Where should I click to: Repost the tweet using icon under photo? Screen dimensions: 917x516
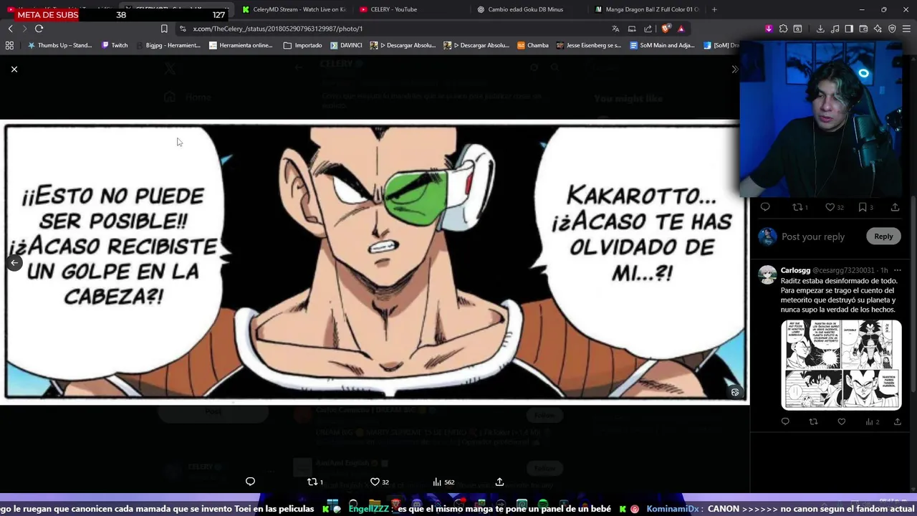tap(315, 482)
